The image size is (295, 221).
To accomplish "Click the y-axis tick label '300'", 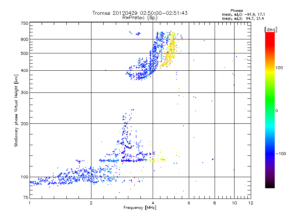I will click(x=24, y=93).
